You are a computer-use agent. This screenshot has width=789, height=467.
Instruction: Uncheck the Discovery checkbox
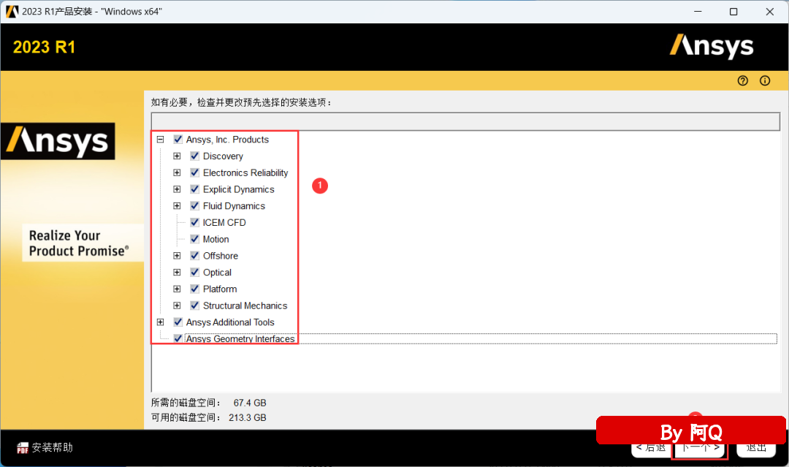pos(195,156)
